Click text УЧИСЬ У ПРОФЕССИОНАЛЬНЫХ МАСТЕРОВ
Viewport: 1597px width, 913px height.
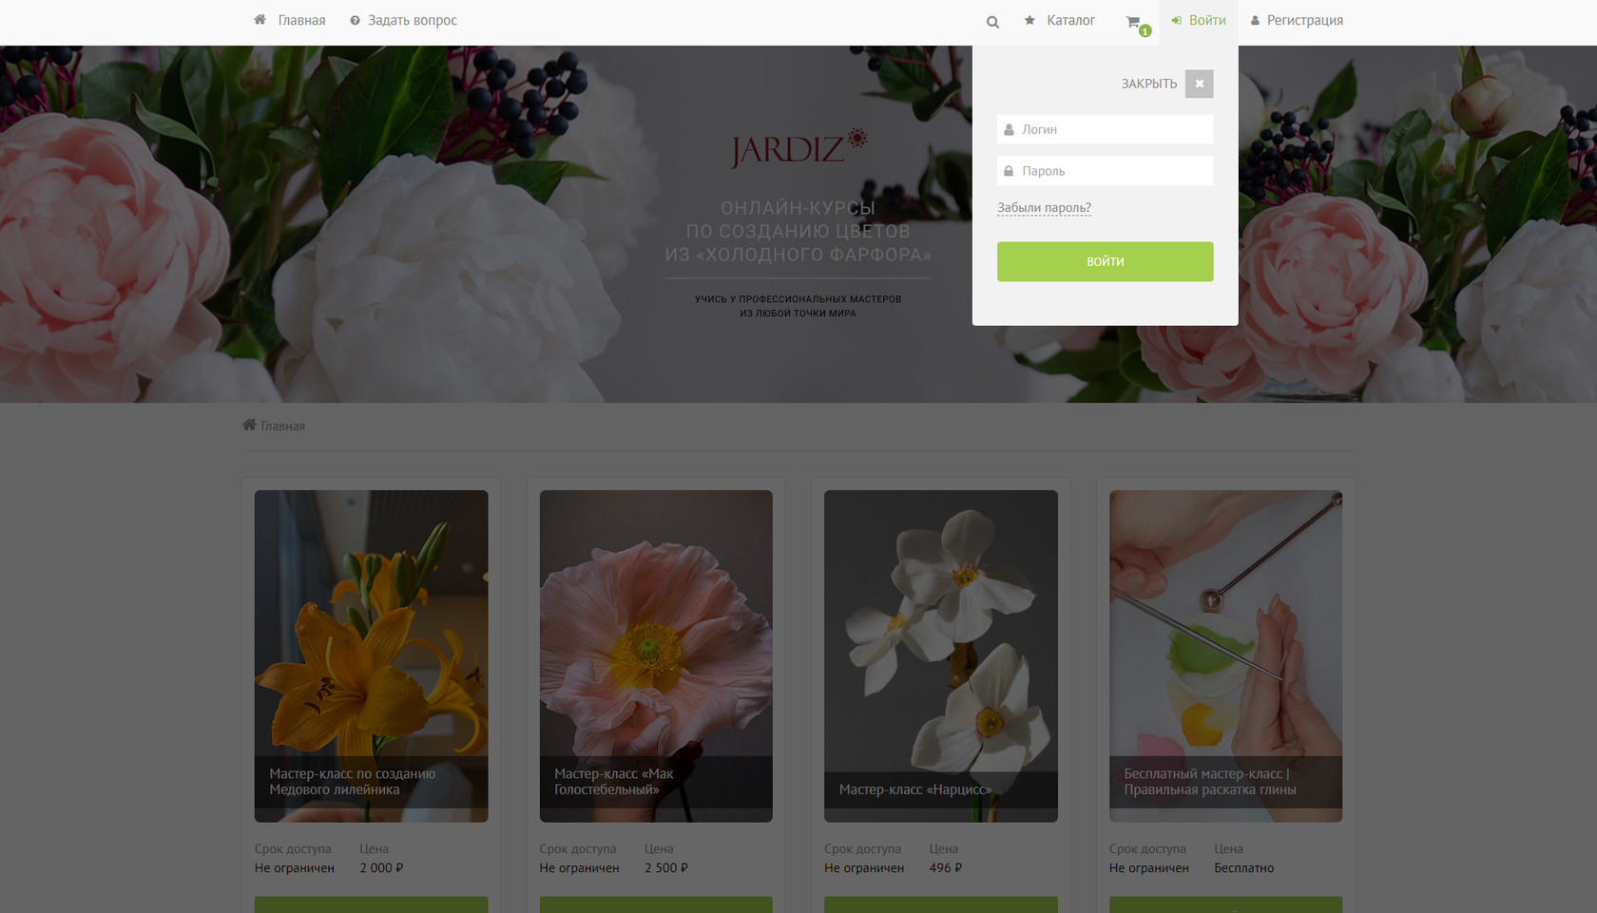point(798,298)
